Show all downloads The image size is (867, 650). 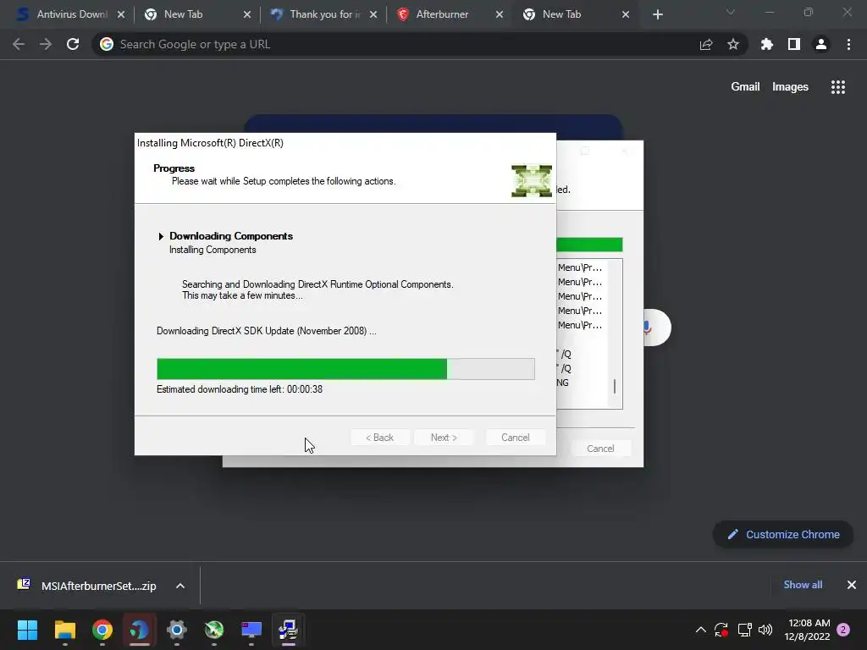[x=803, y=585]
